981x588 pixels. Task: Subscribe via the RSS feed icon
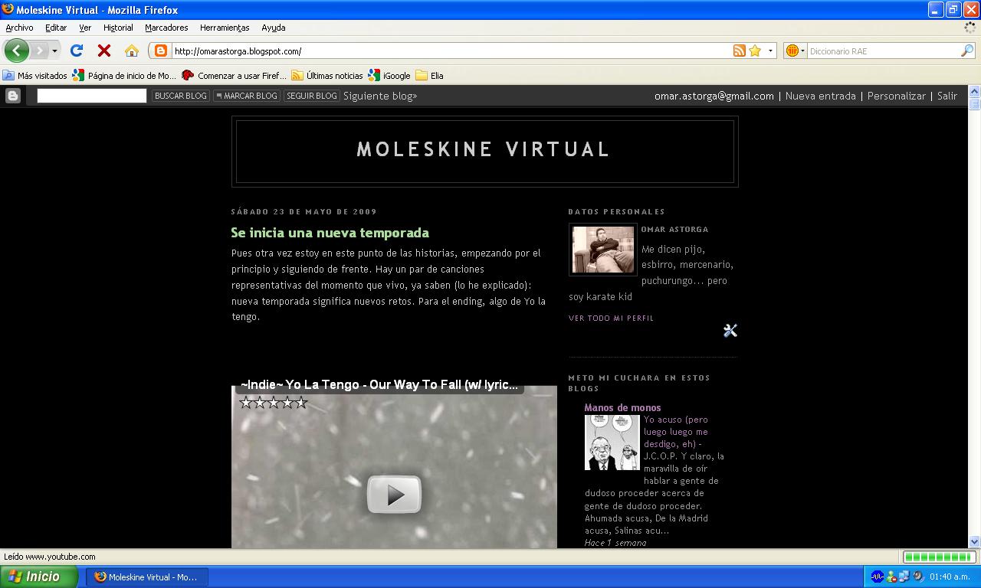click(x=739, y=51)
